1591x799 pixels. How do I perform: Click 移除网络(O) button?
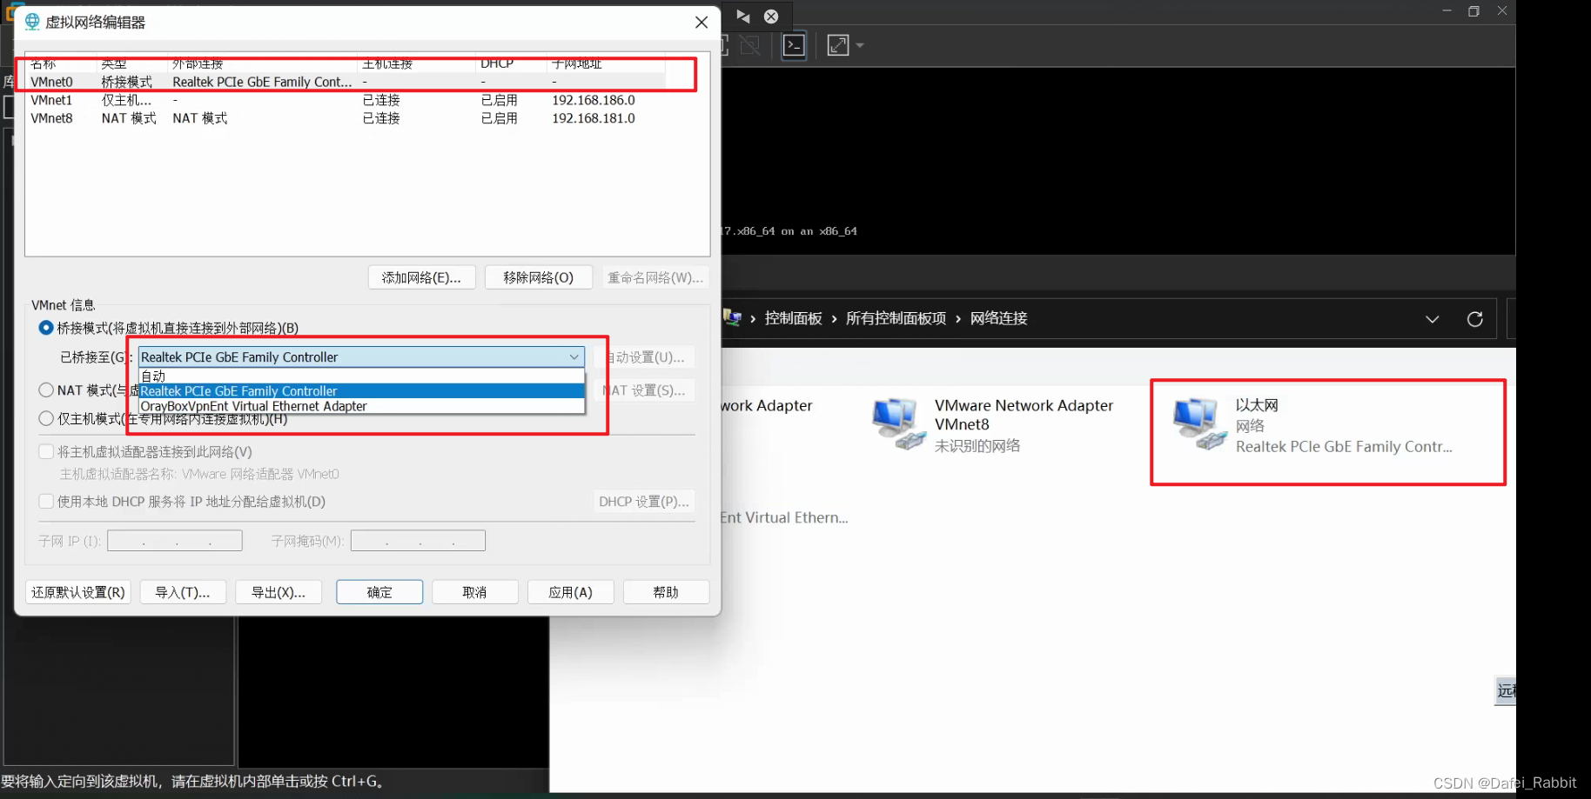(538, 277)
